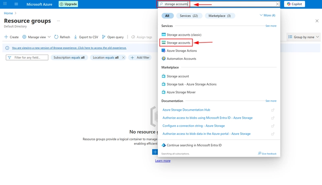This screenshot has width=322, height=185.
Task: Click inside the storage accounts search box
Action: 219,4
